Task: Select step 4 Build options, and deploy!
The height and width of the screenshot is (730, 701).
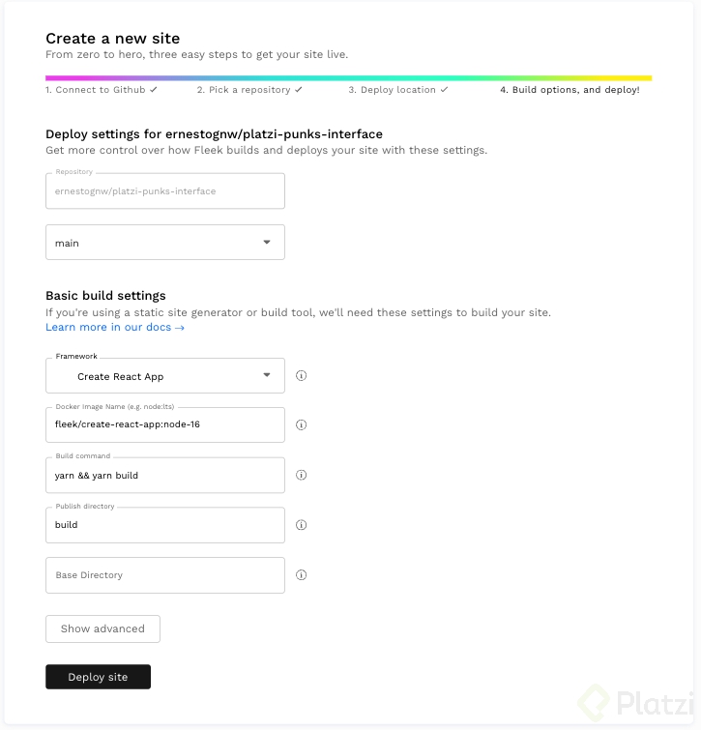Action: [570, 90]
